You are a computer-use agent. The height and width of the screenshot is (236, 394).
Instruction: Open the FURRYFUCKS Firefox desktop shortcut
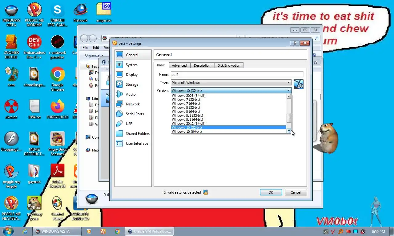(58, 109)
